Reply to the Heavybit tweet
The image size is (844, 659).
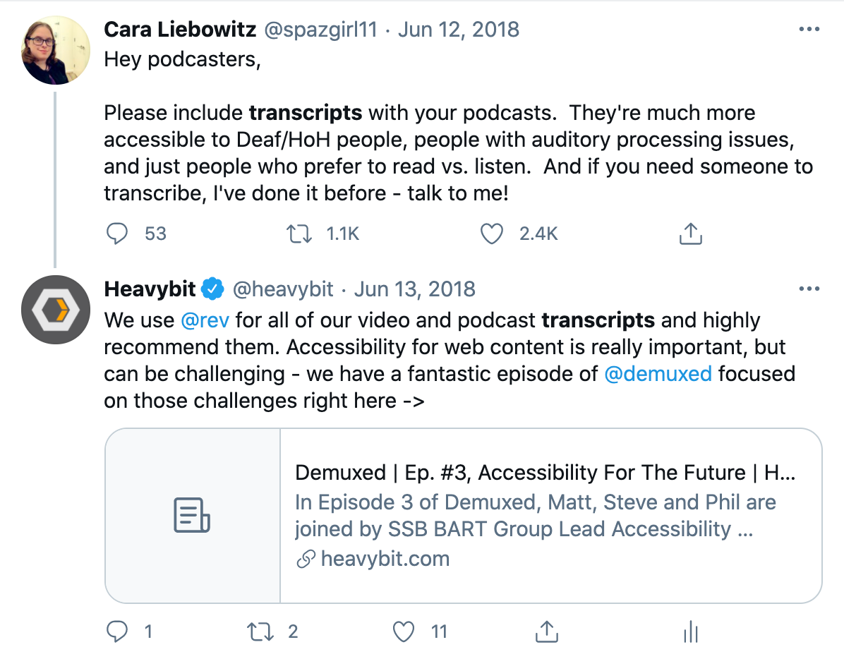click(x=117, y=631)
